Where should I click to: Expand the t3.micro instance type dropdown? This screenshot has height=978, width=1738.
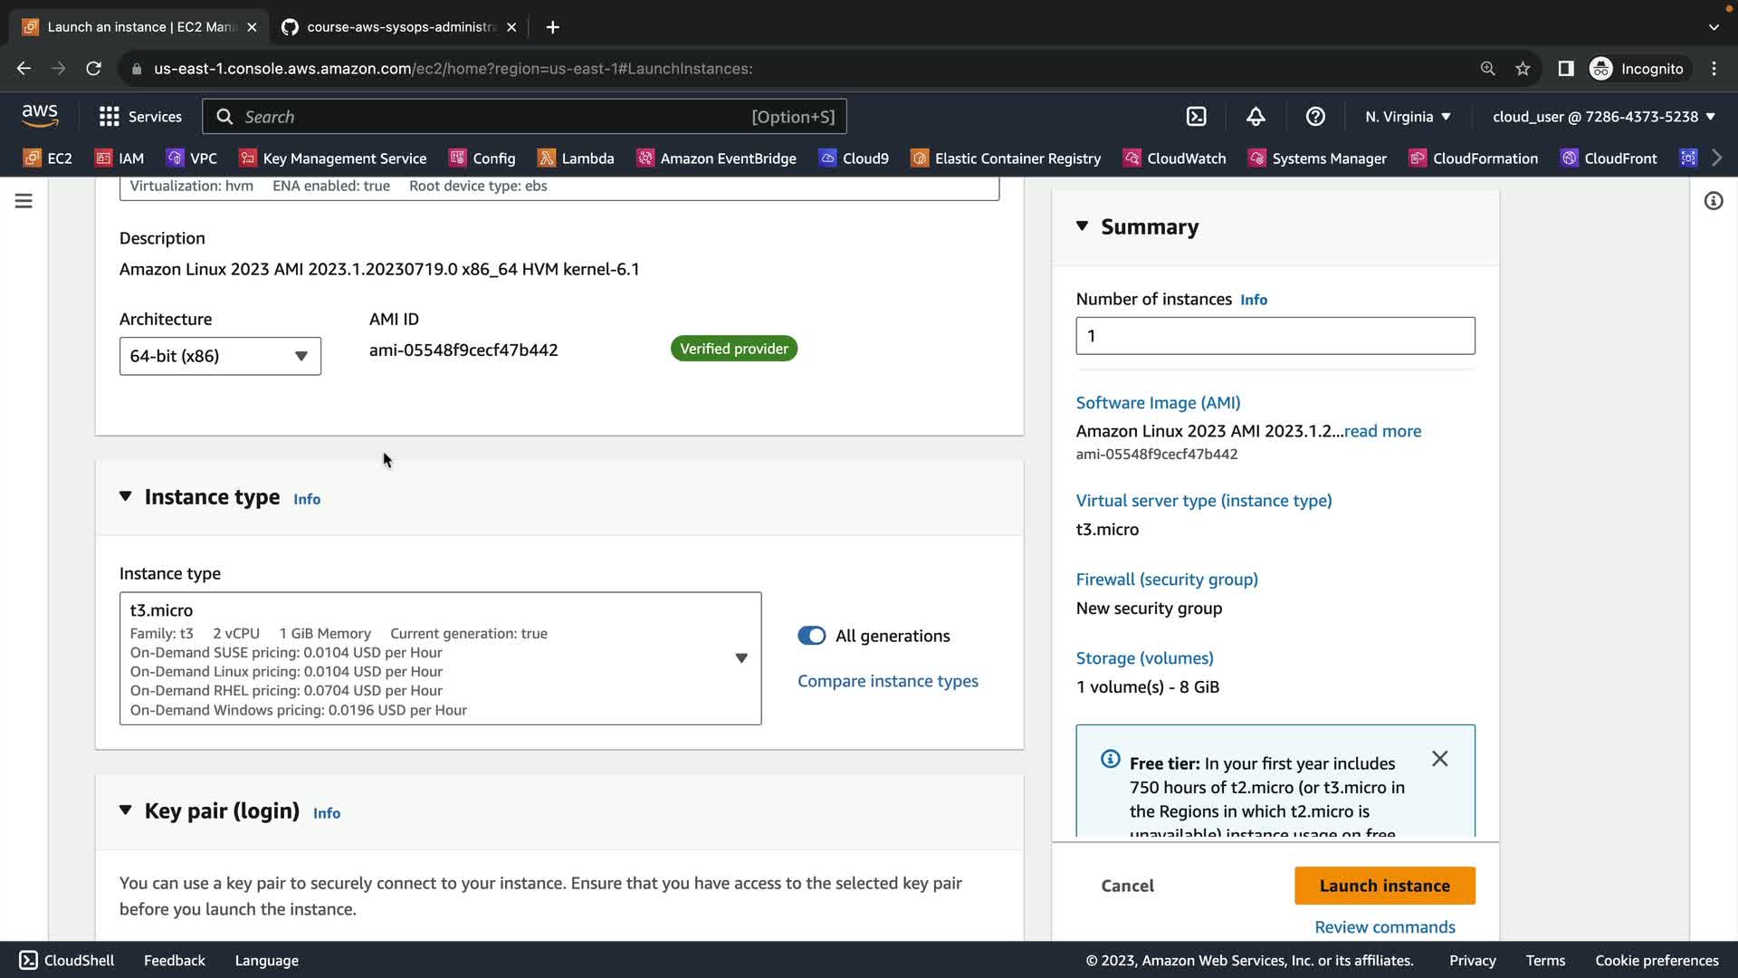[740, 658]
